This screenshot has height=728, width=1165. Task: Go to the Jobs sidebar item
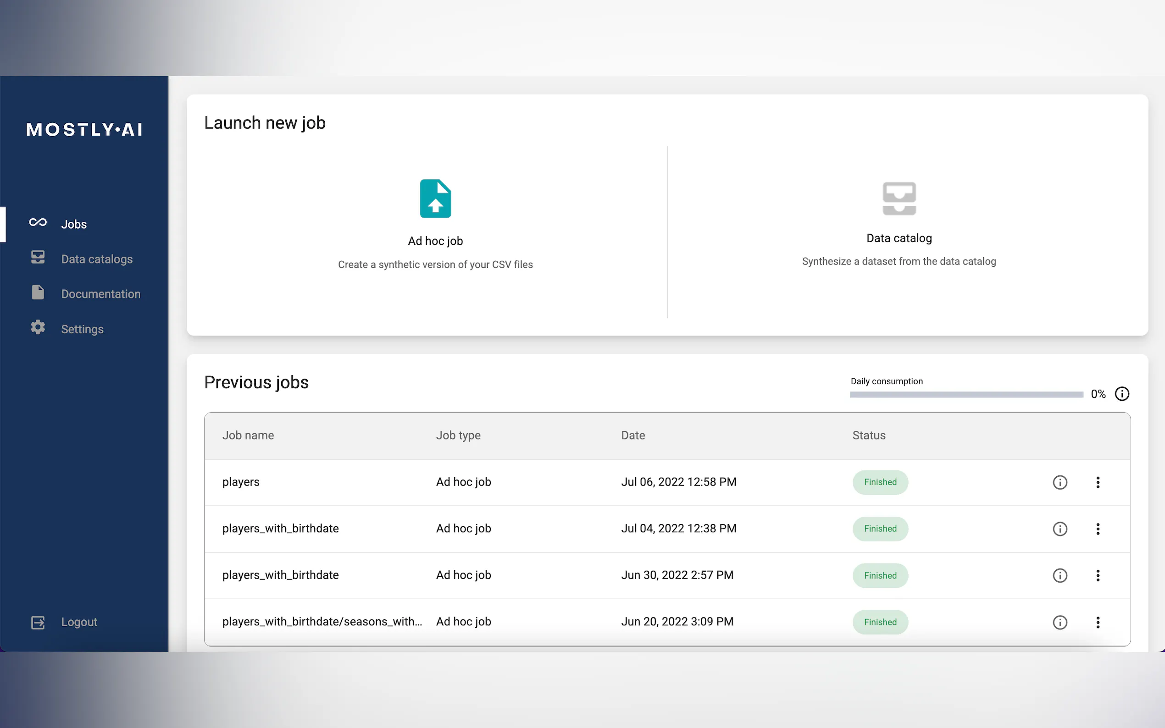click(x=74, y=224)
